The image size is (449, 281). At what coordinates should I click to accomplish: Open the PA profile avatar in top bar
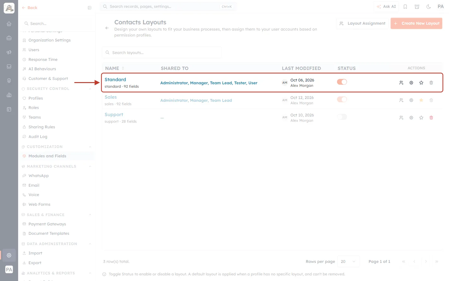click(x=441, y=7)
